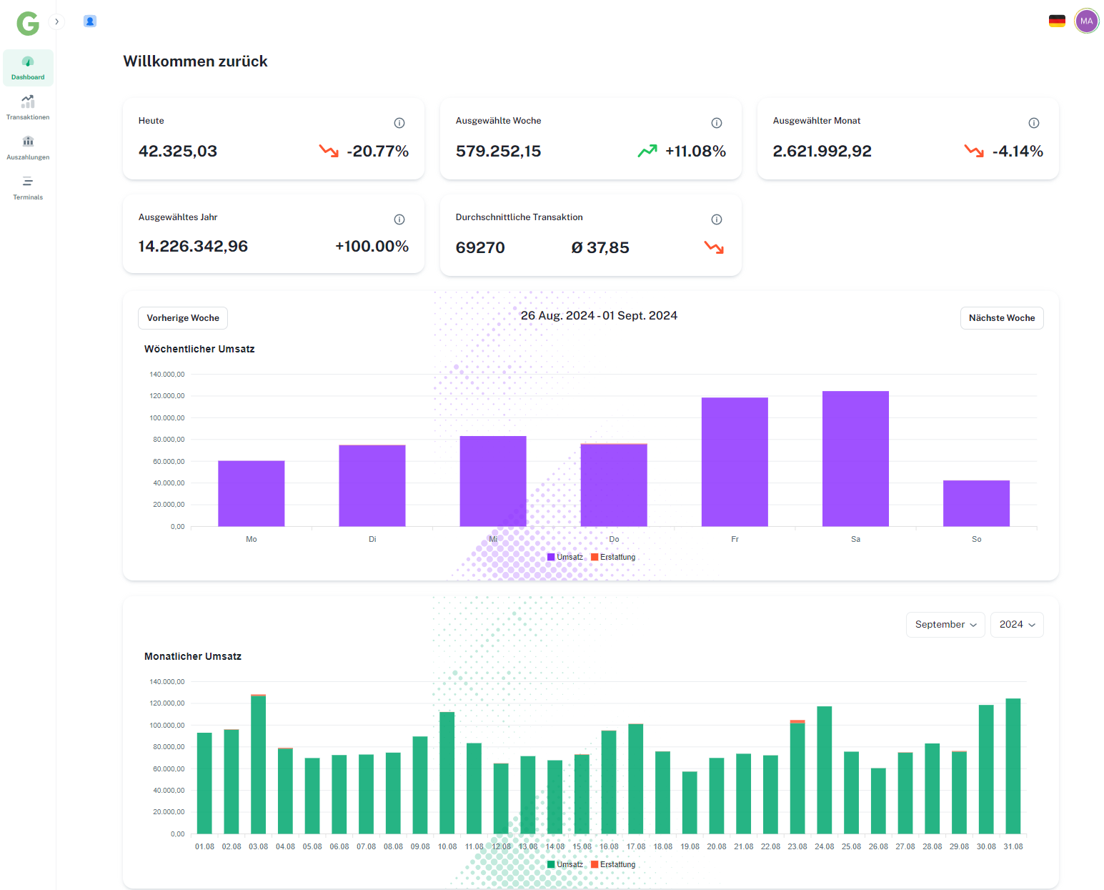Image resolution: width=1104 pixels, height=890 pixels.
Task: Open Auszahlungen in sidebar
Action: (x=28, y=148)
